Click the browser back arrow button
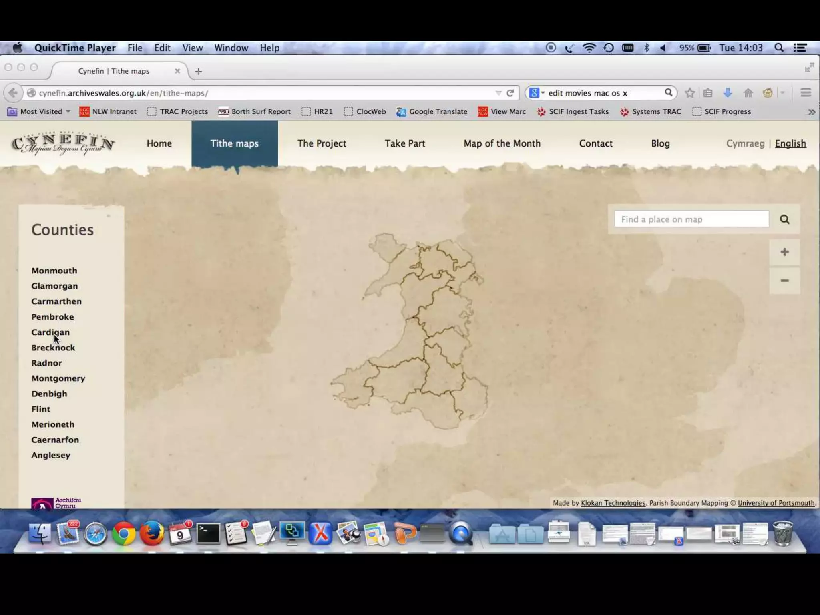Screen dimensions: 820x615 click(13, 93)
